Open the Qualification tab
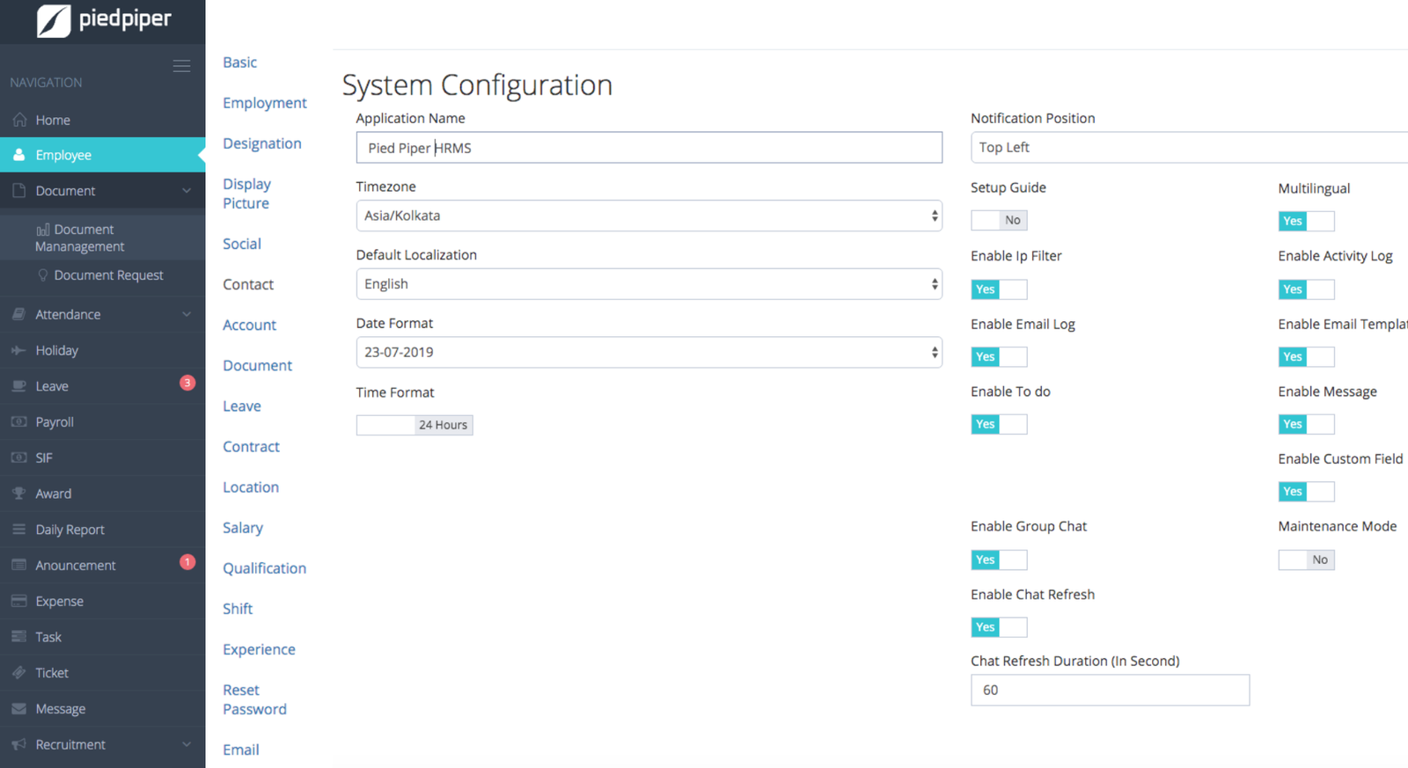This screenshot has width=1408, height=768. click(x=264, y=568)
